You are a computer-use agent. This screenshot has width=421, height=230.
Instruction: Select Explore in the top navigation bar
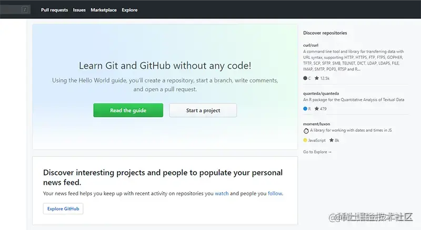[129, 10]
